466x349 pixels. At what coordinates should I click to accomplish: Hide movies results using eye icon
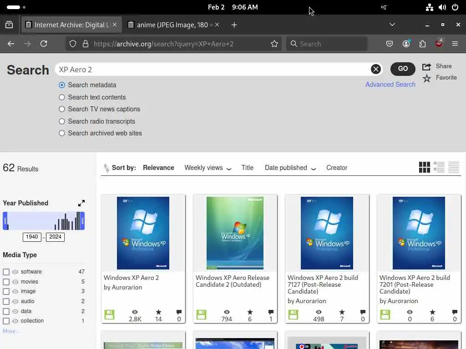(x=15, y=282)
